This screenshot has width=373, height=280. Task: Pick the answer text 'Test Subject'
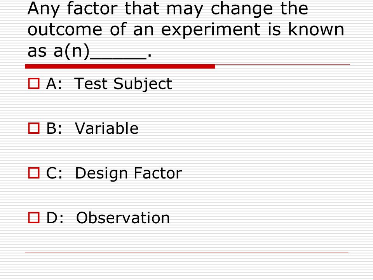(123, 84)
